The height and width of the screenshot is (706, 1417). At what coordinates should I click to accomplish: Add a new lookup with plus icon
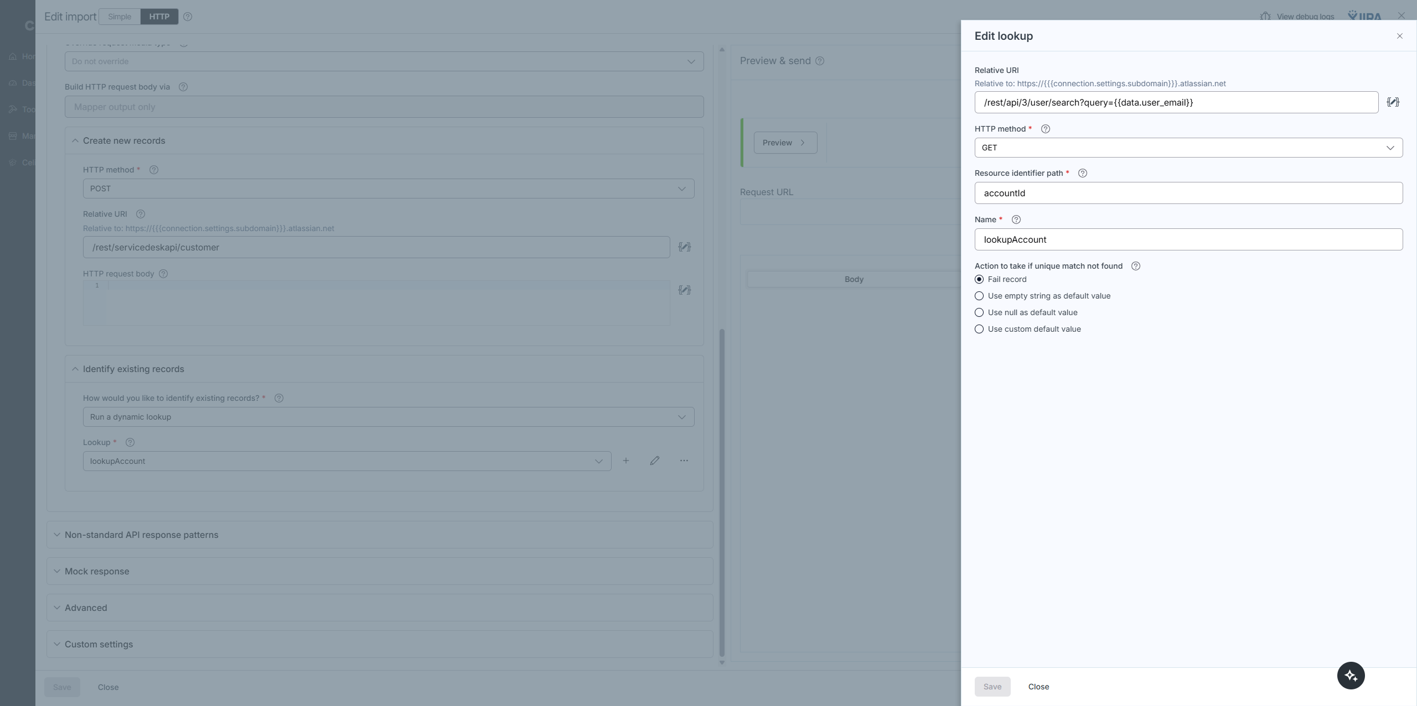pyautogui.click(x=625, y=461)
